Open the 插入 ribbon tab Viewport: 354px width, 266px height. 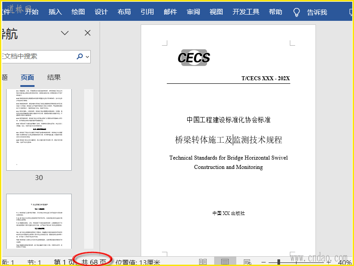pos(55,12)
